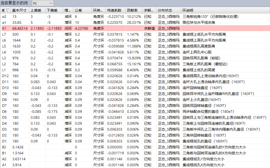Click the B2 row basic size 5.1426
Screen dimensions: 270x168
point(18,147)
